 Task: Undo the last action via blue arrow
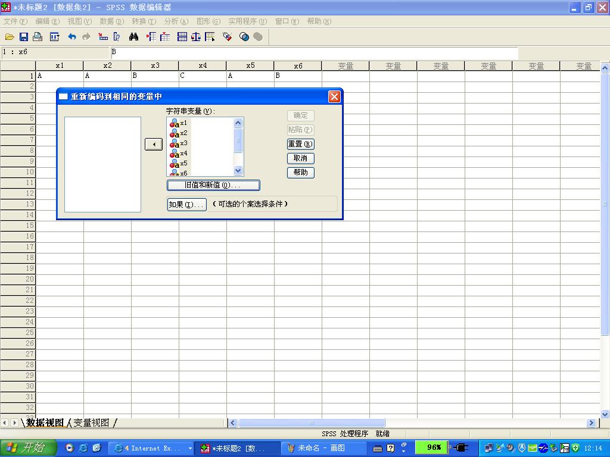(x=72, y=37)
